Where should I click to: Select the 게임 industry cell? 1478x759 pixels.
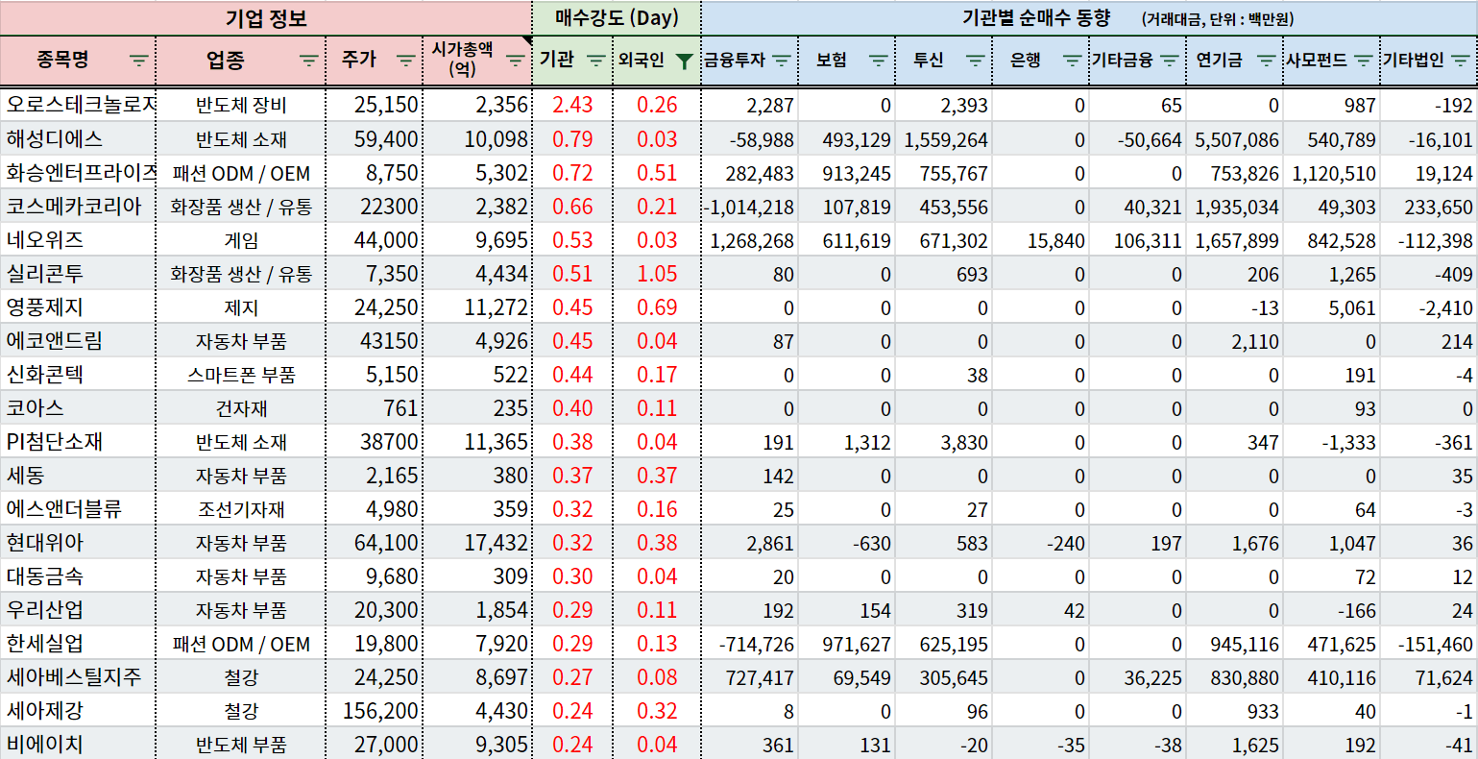[x=241, y=239]
